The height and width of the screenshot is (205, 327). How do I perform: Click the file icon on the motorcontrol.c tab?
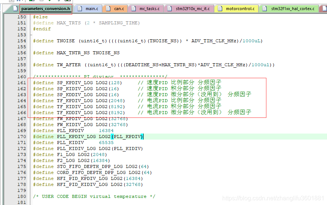coord(220,9)
